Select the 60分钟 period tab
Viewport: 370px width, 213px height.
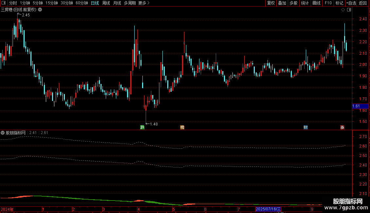click(82, 3)
